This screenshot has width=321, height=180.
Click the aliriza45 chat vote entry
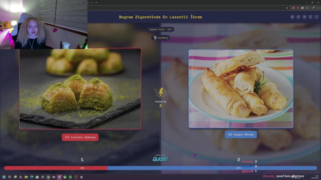pyautogui.click(x=249, y=171)
